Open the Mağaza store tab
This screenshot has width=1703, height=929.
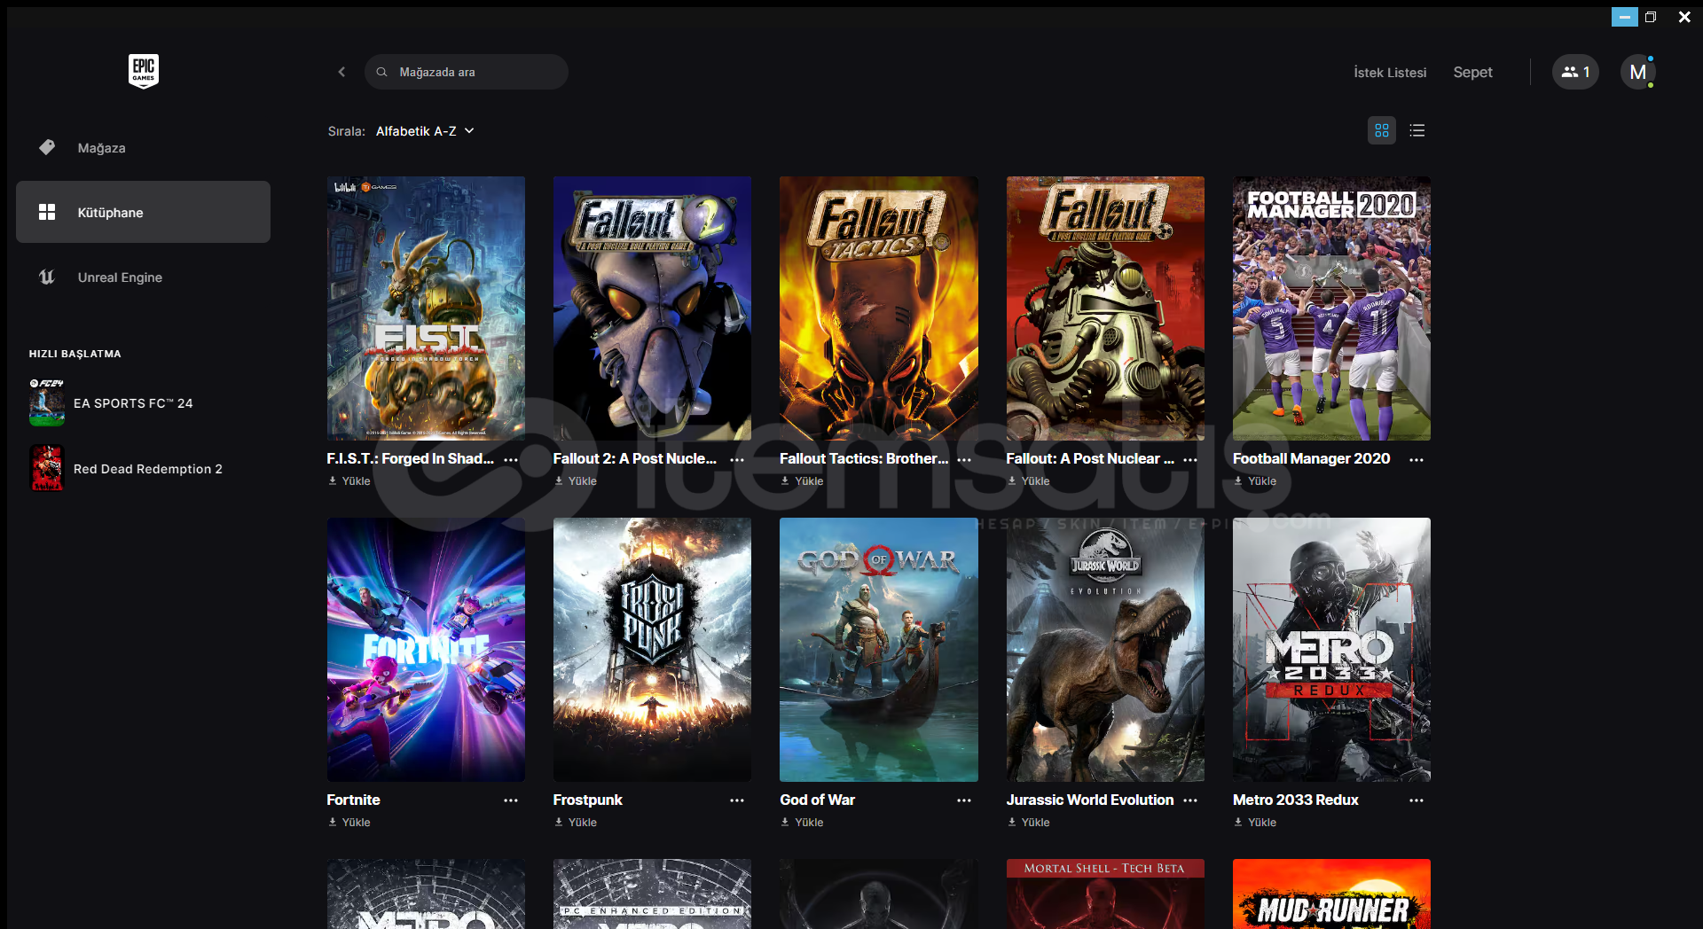tap(143, 148)
